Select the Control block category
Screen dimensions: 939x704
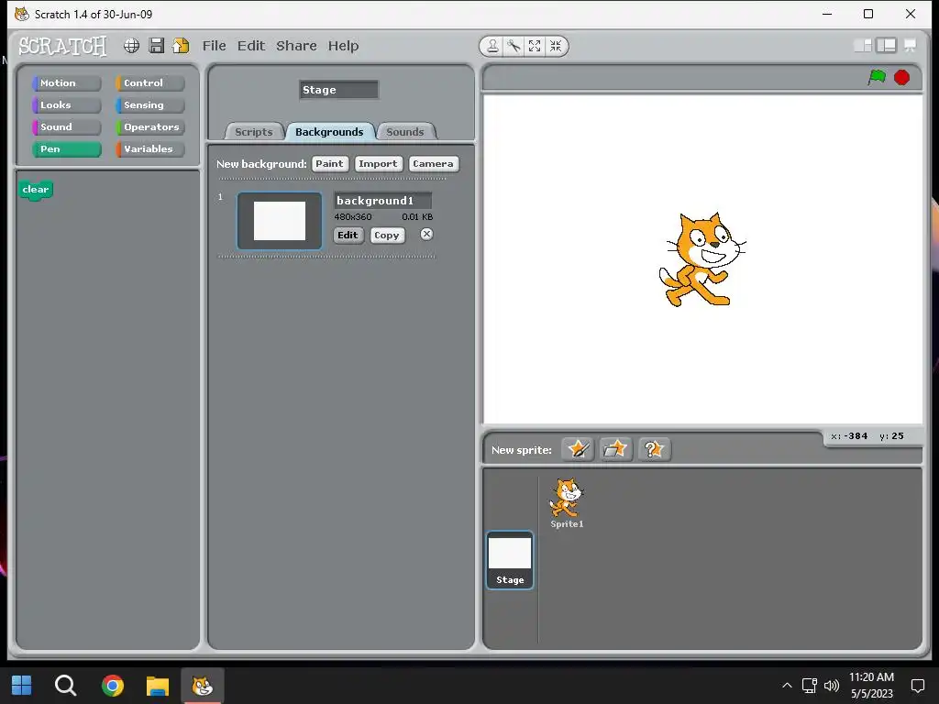(x=150, y=83)
